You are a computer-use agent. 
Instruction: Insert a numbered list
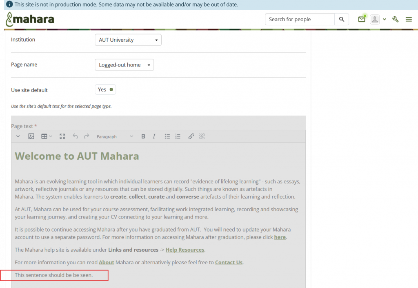point(178,136)
